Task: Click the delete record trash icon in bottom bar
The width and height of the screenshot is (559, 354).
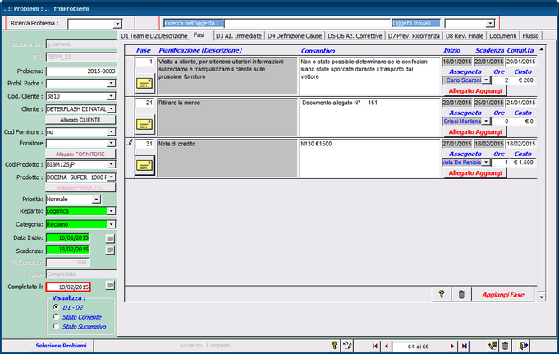Action: [505, 346]
